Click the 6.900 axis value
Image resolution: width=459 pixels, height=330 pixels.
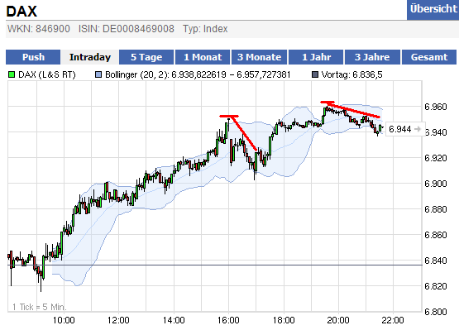pyautogui.click(x=436, y=184)
